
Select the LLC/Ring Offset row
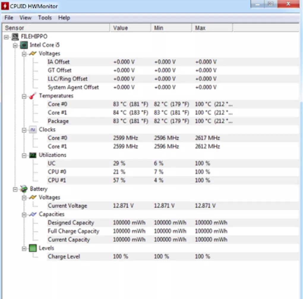(x=173, y=79)
